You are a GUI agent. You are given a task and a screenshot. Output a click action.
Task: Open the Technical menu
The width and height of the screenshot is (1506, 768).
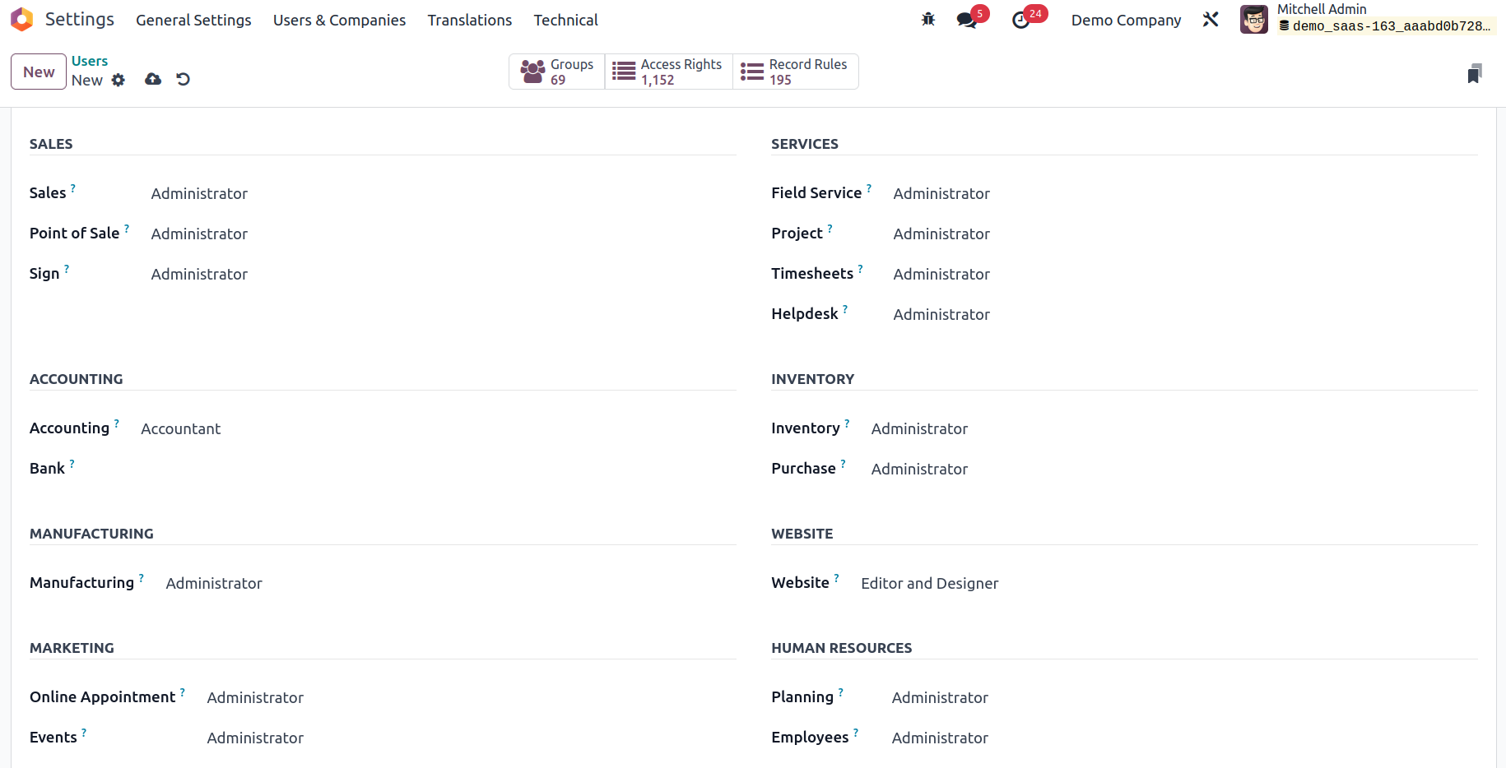[565, 20]
